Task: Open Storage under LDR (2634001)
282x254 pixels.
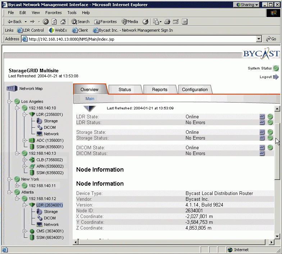Action: point(51,212)
